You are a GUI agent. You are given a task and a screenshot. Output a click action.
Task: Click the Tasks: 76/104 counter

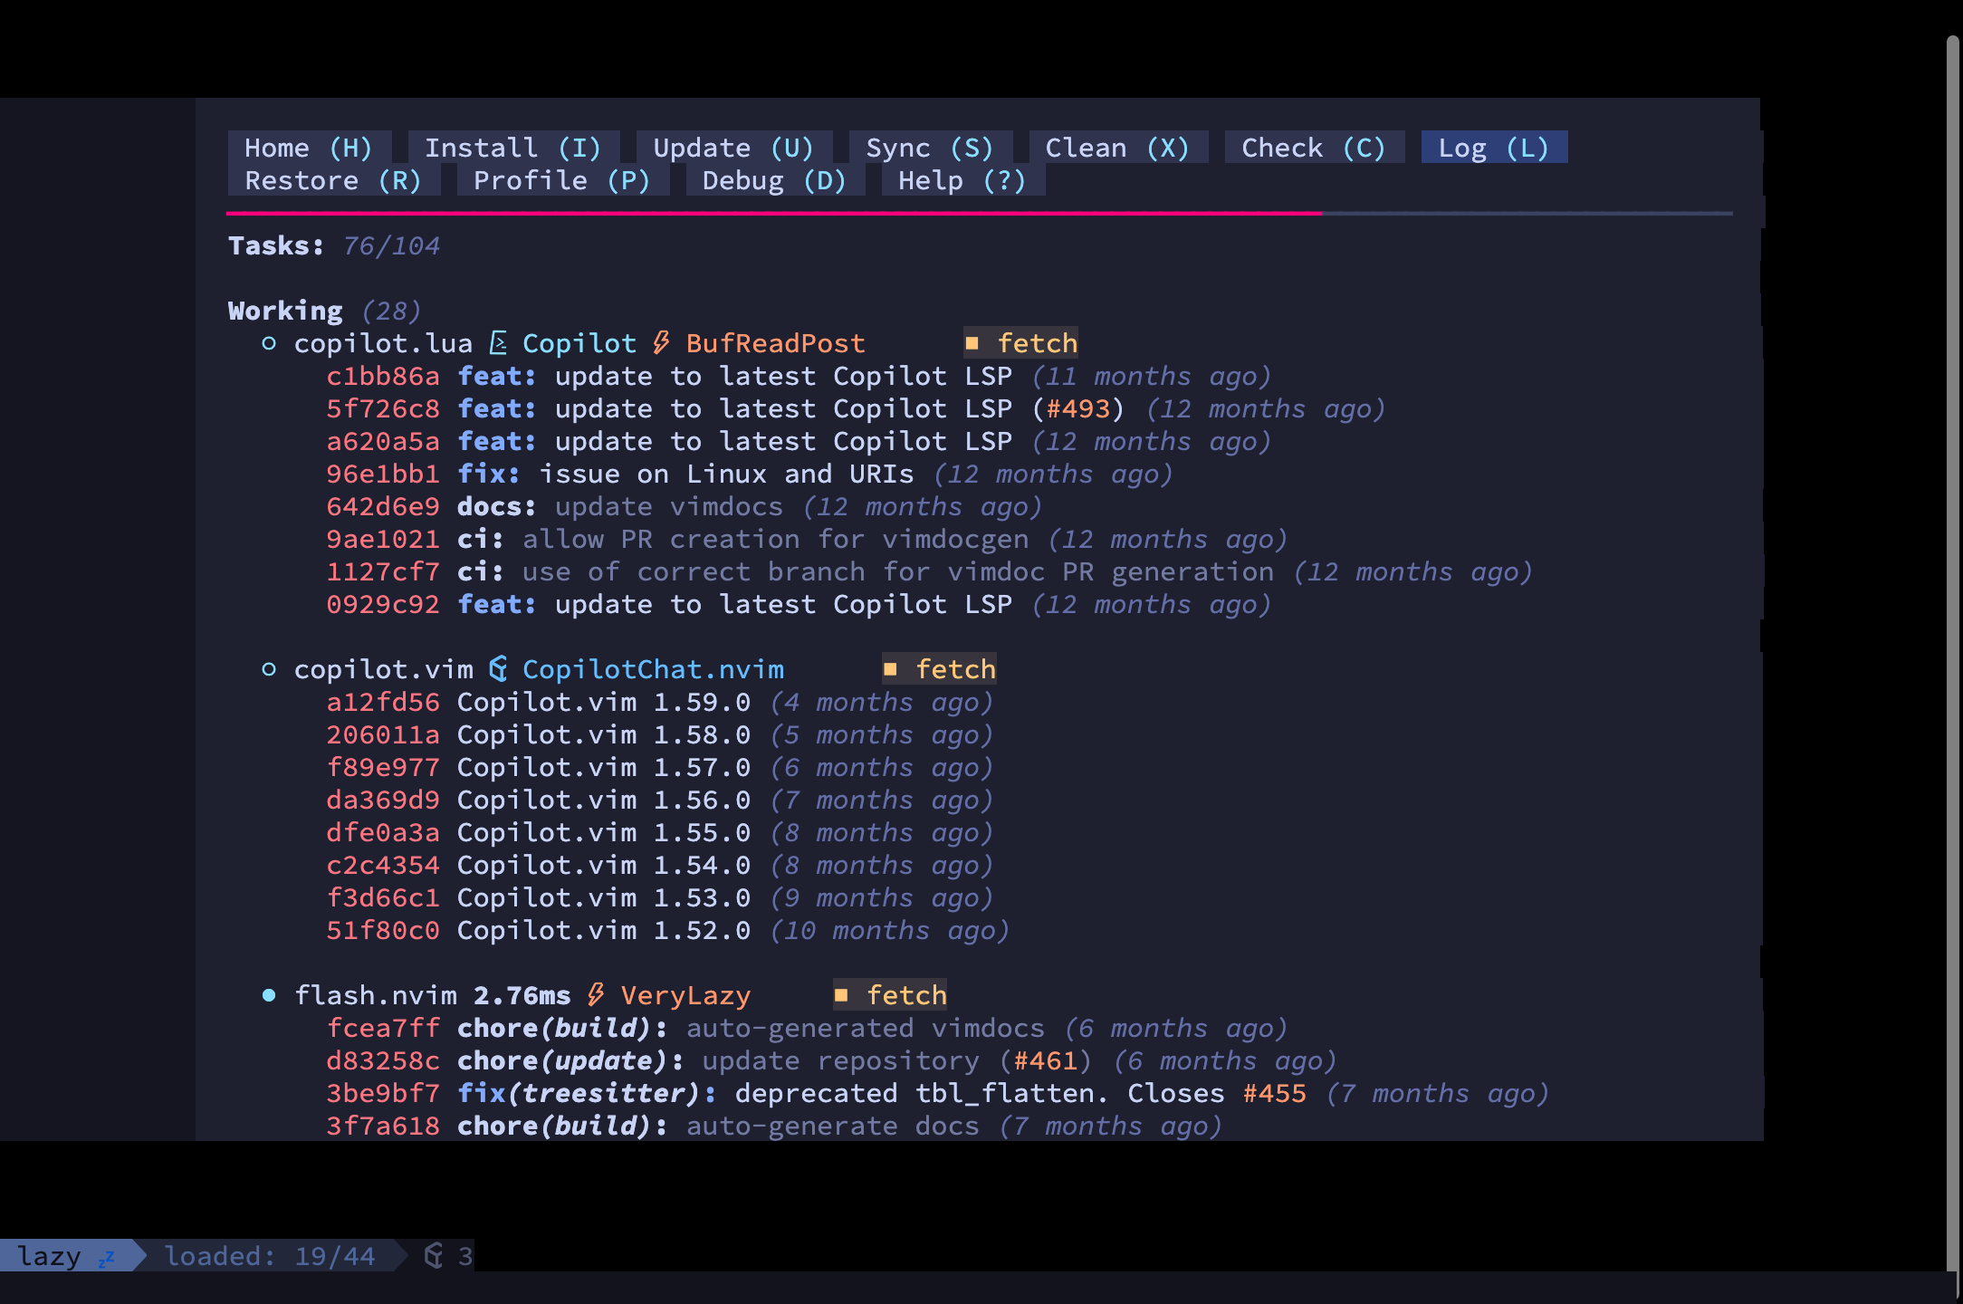[x=334, y=245]
